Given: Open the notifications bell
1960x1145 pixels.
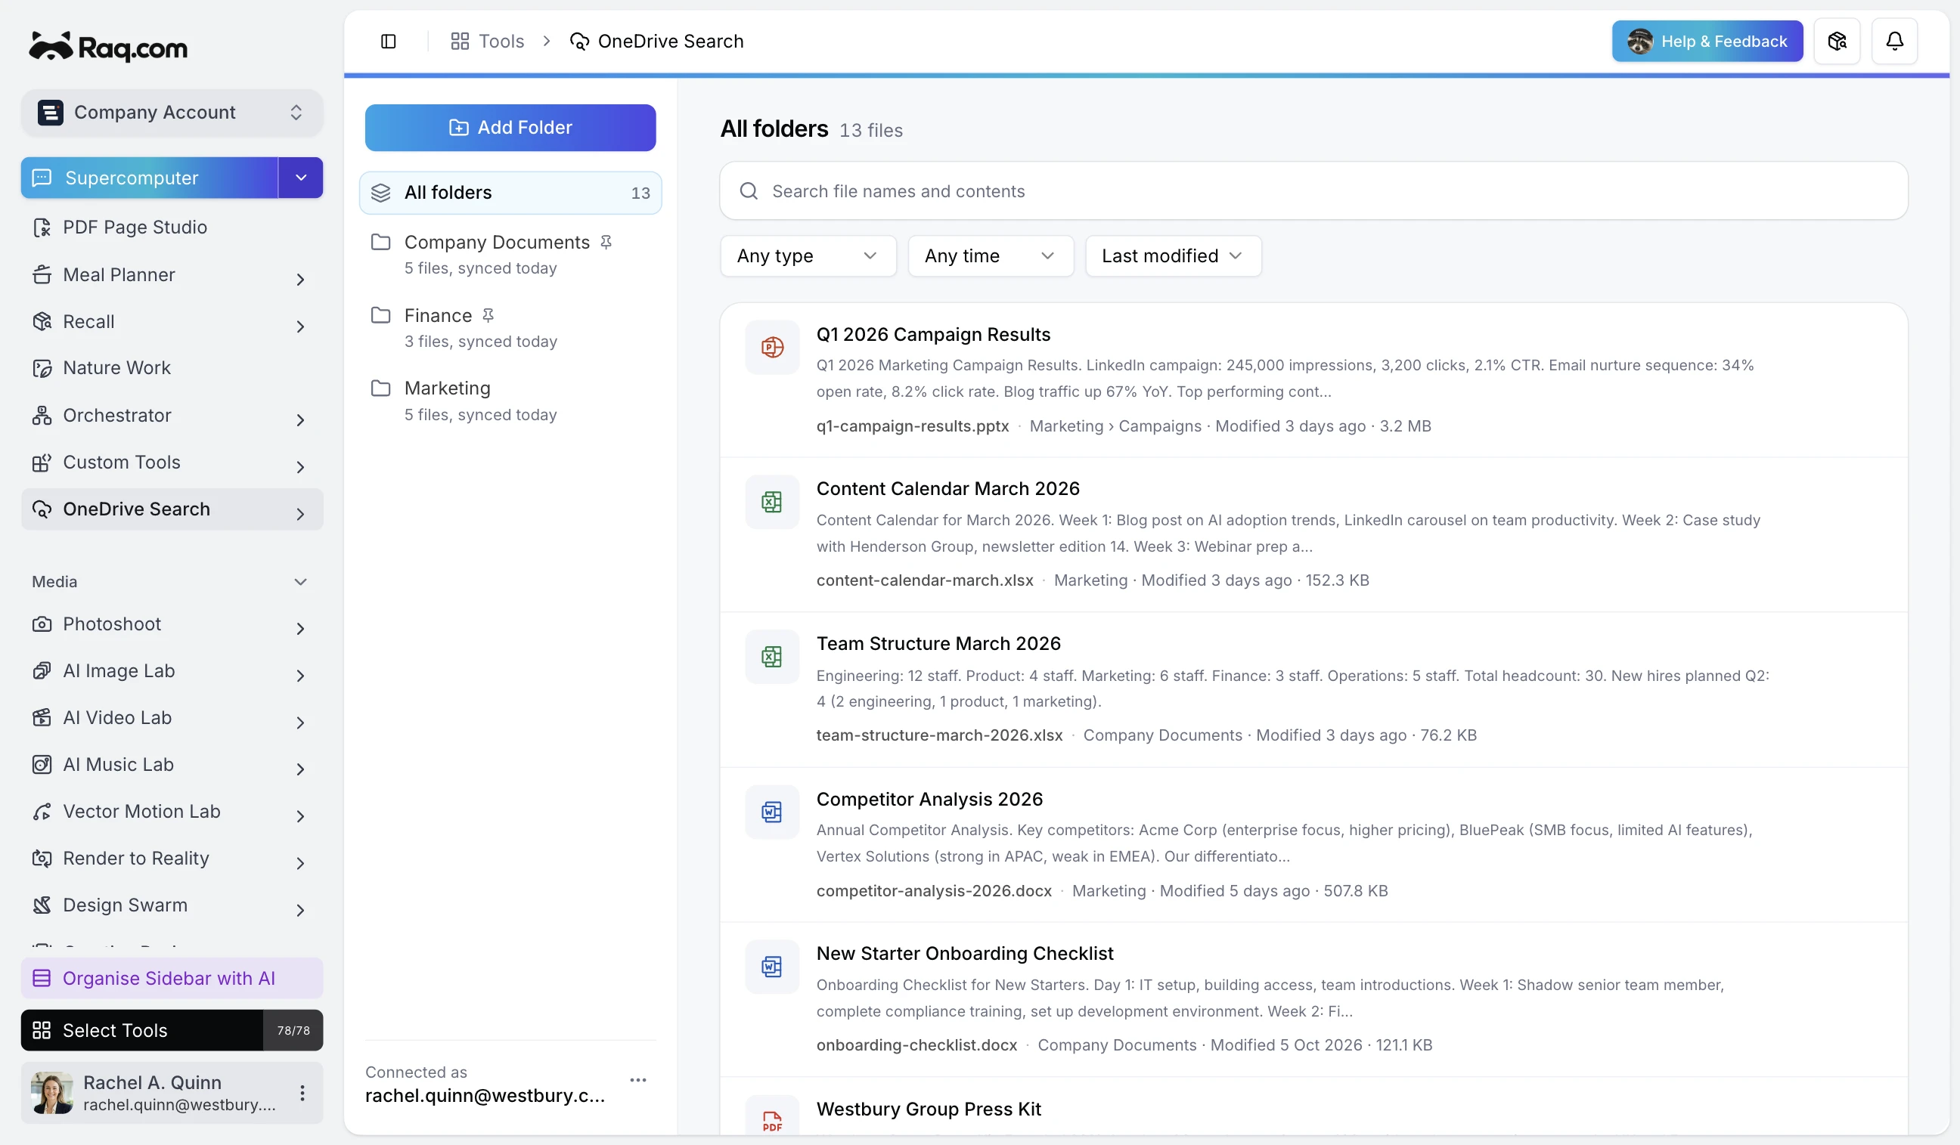Looking at the screenshot, I should (x=1894, y=42).
